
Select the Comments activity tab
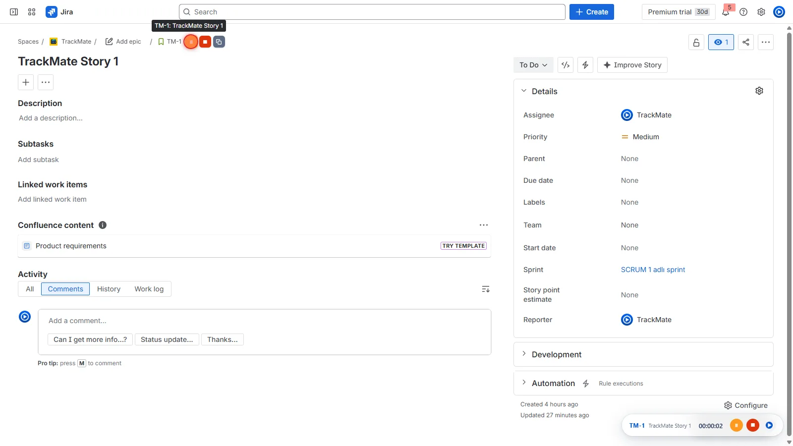click(x=65, y=289)
